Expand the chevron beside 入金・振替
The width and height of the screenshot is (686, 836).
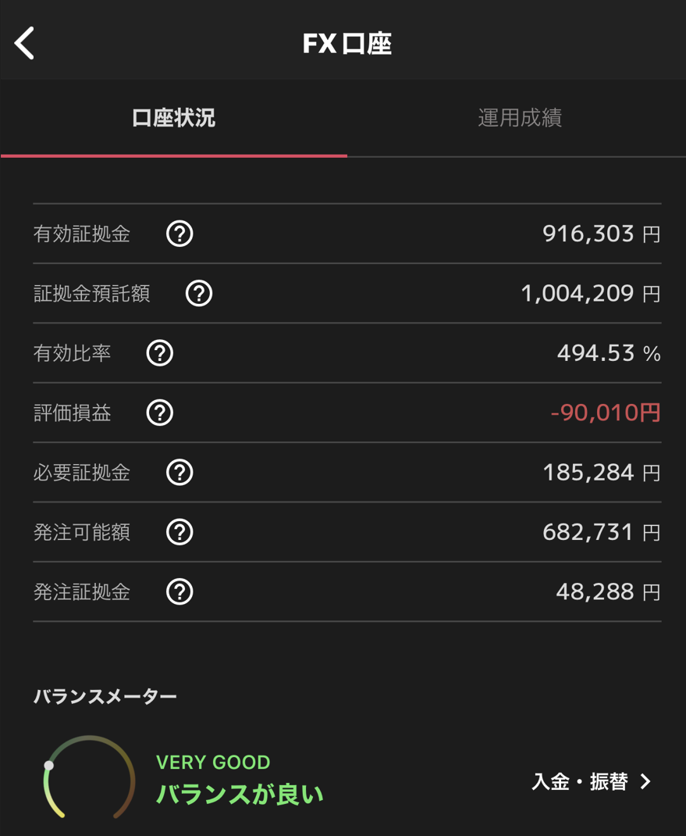pos(645,781)
